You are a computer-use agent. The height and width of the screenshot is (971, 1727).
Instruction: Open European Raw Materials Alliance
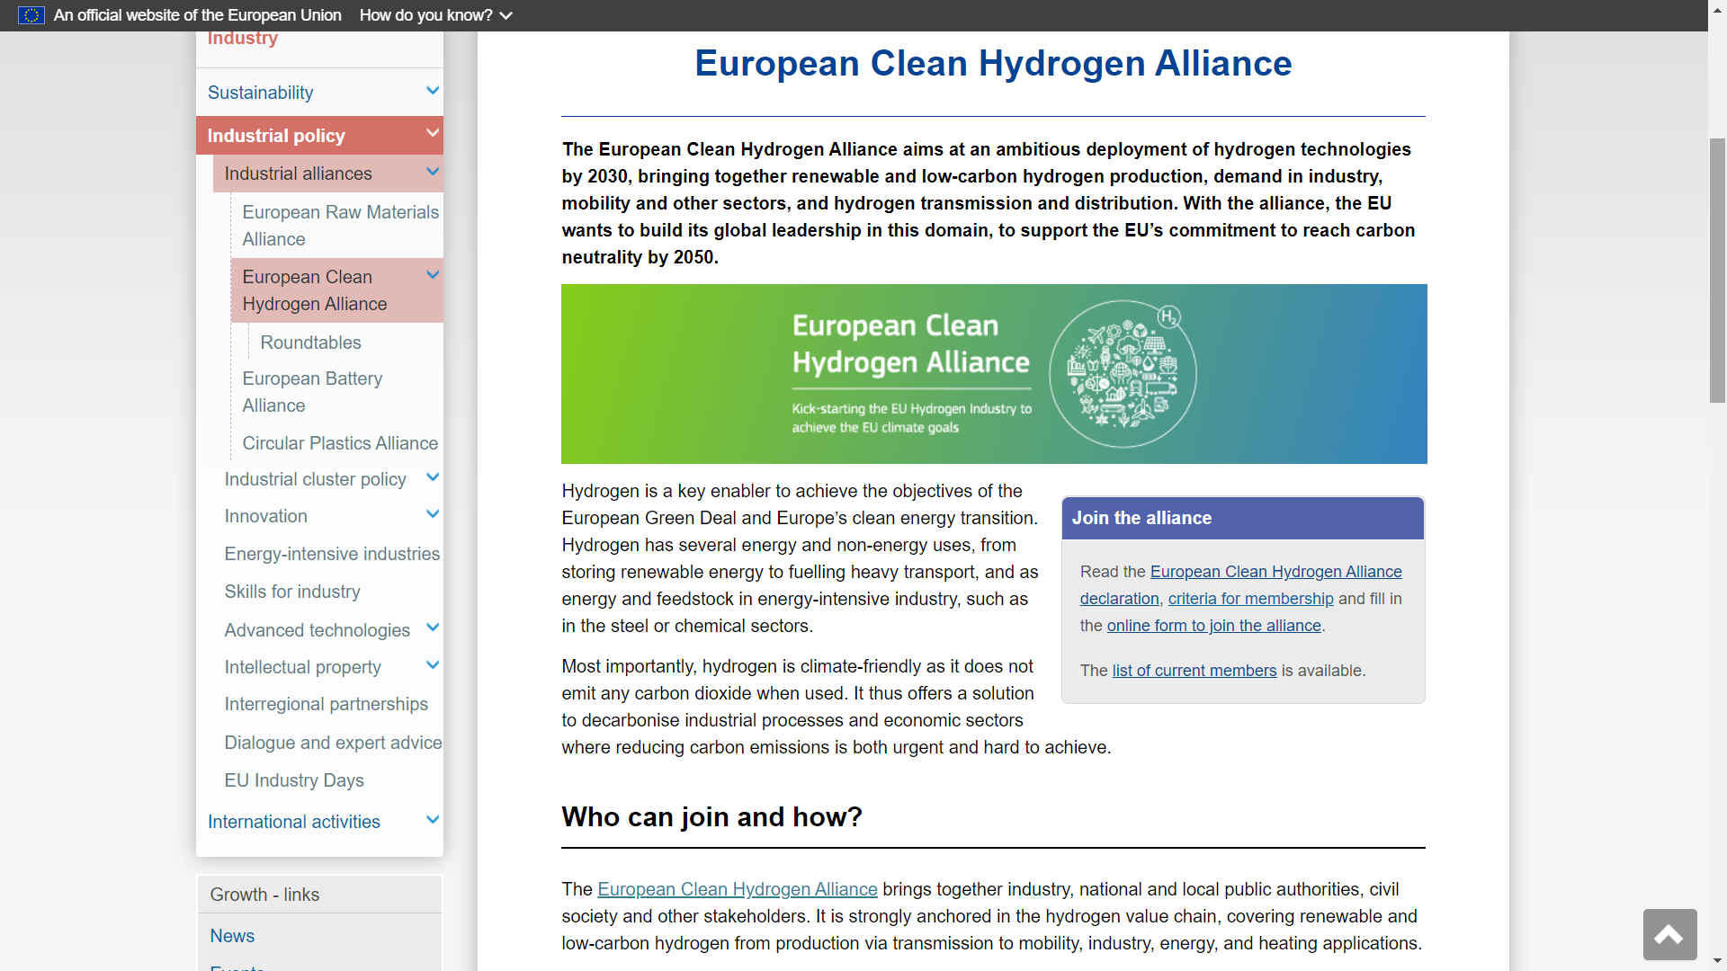click(x=340, y=226)
